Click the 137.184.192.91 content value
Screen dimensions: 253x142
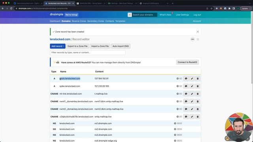click(102, 78)
